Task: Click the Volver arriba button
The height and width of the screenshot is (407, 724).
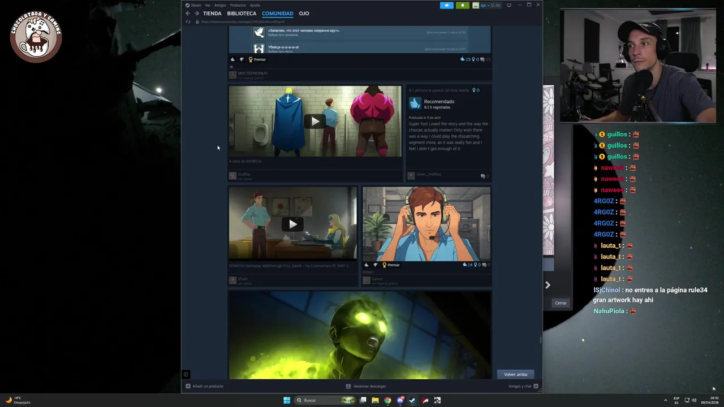Action: point(515,374)
